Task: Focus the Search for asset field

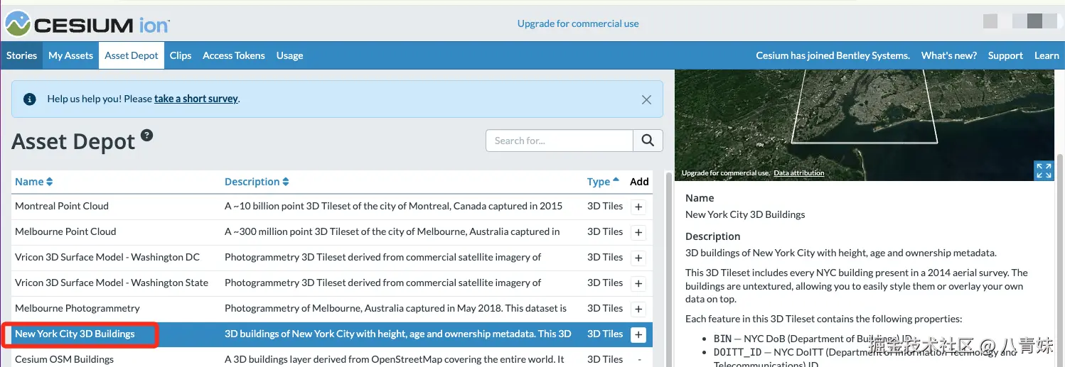Action: 560,141
